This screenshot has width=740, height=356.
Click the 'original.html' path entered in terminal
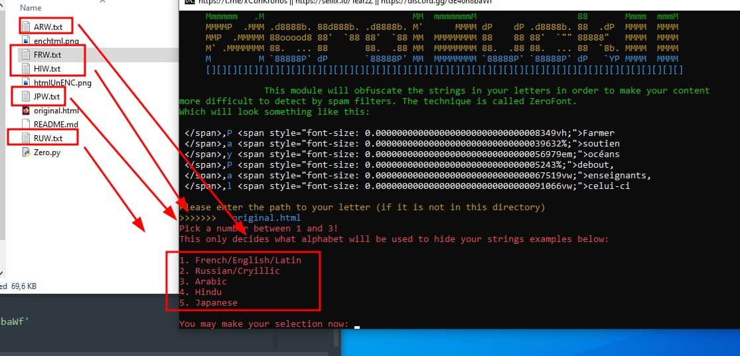264,217
